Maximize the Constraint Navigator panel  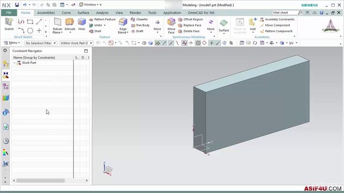[x=86, y=51]
